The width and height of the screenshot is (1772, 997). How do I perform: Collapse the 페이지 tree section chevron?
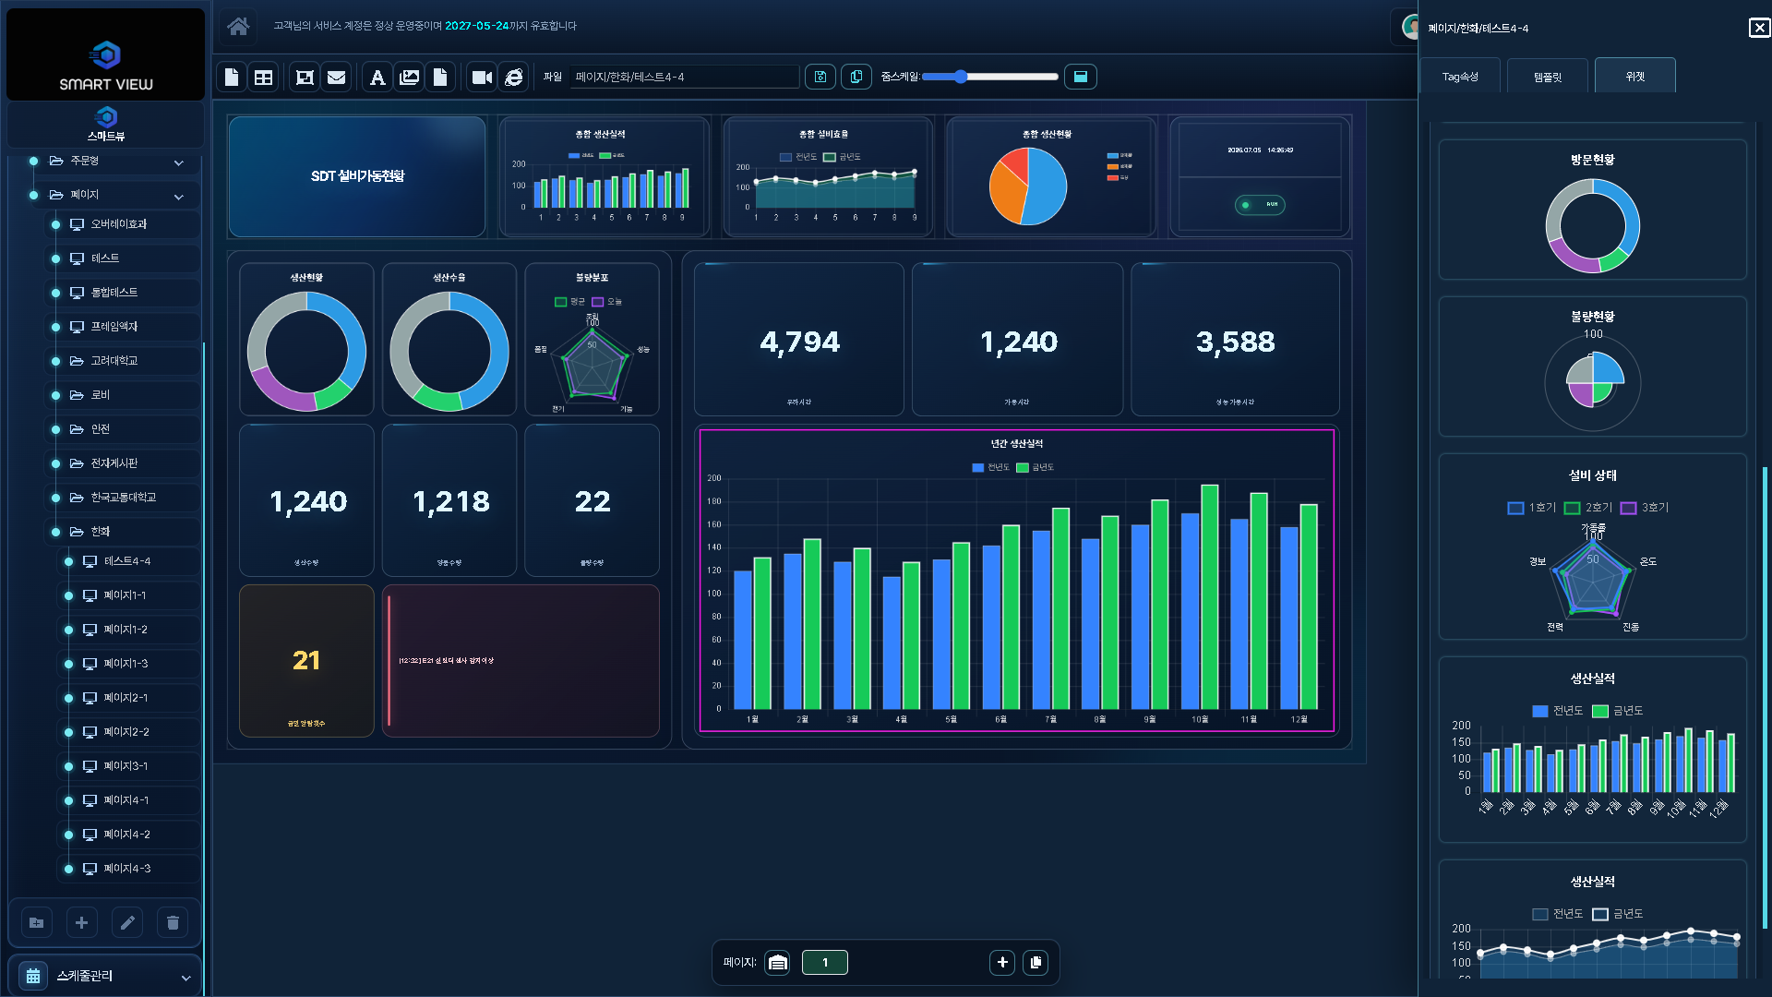coord(179,197)
